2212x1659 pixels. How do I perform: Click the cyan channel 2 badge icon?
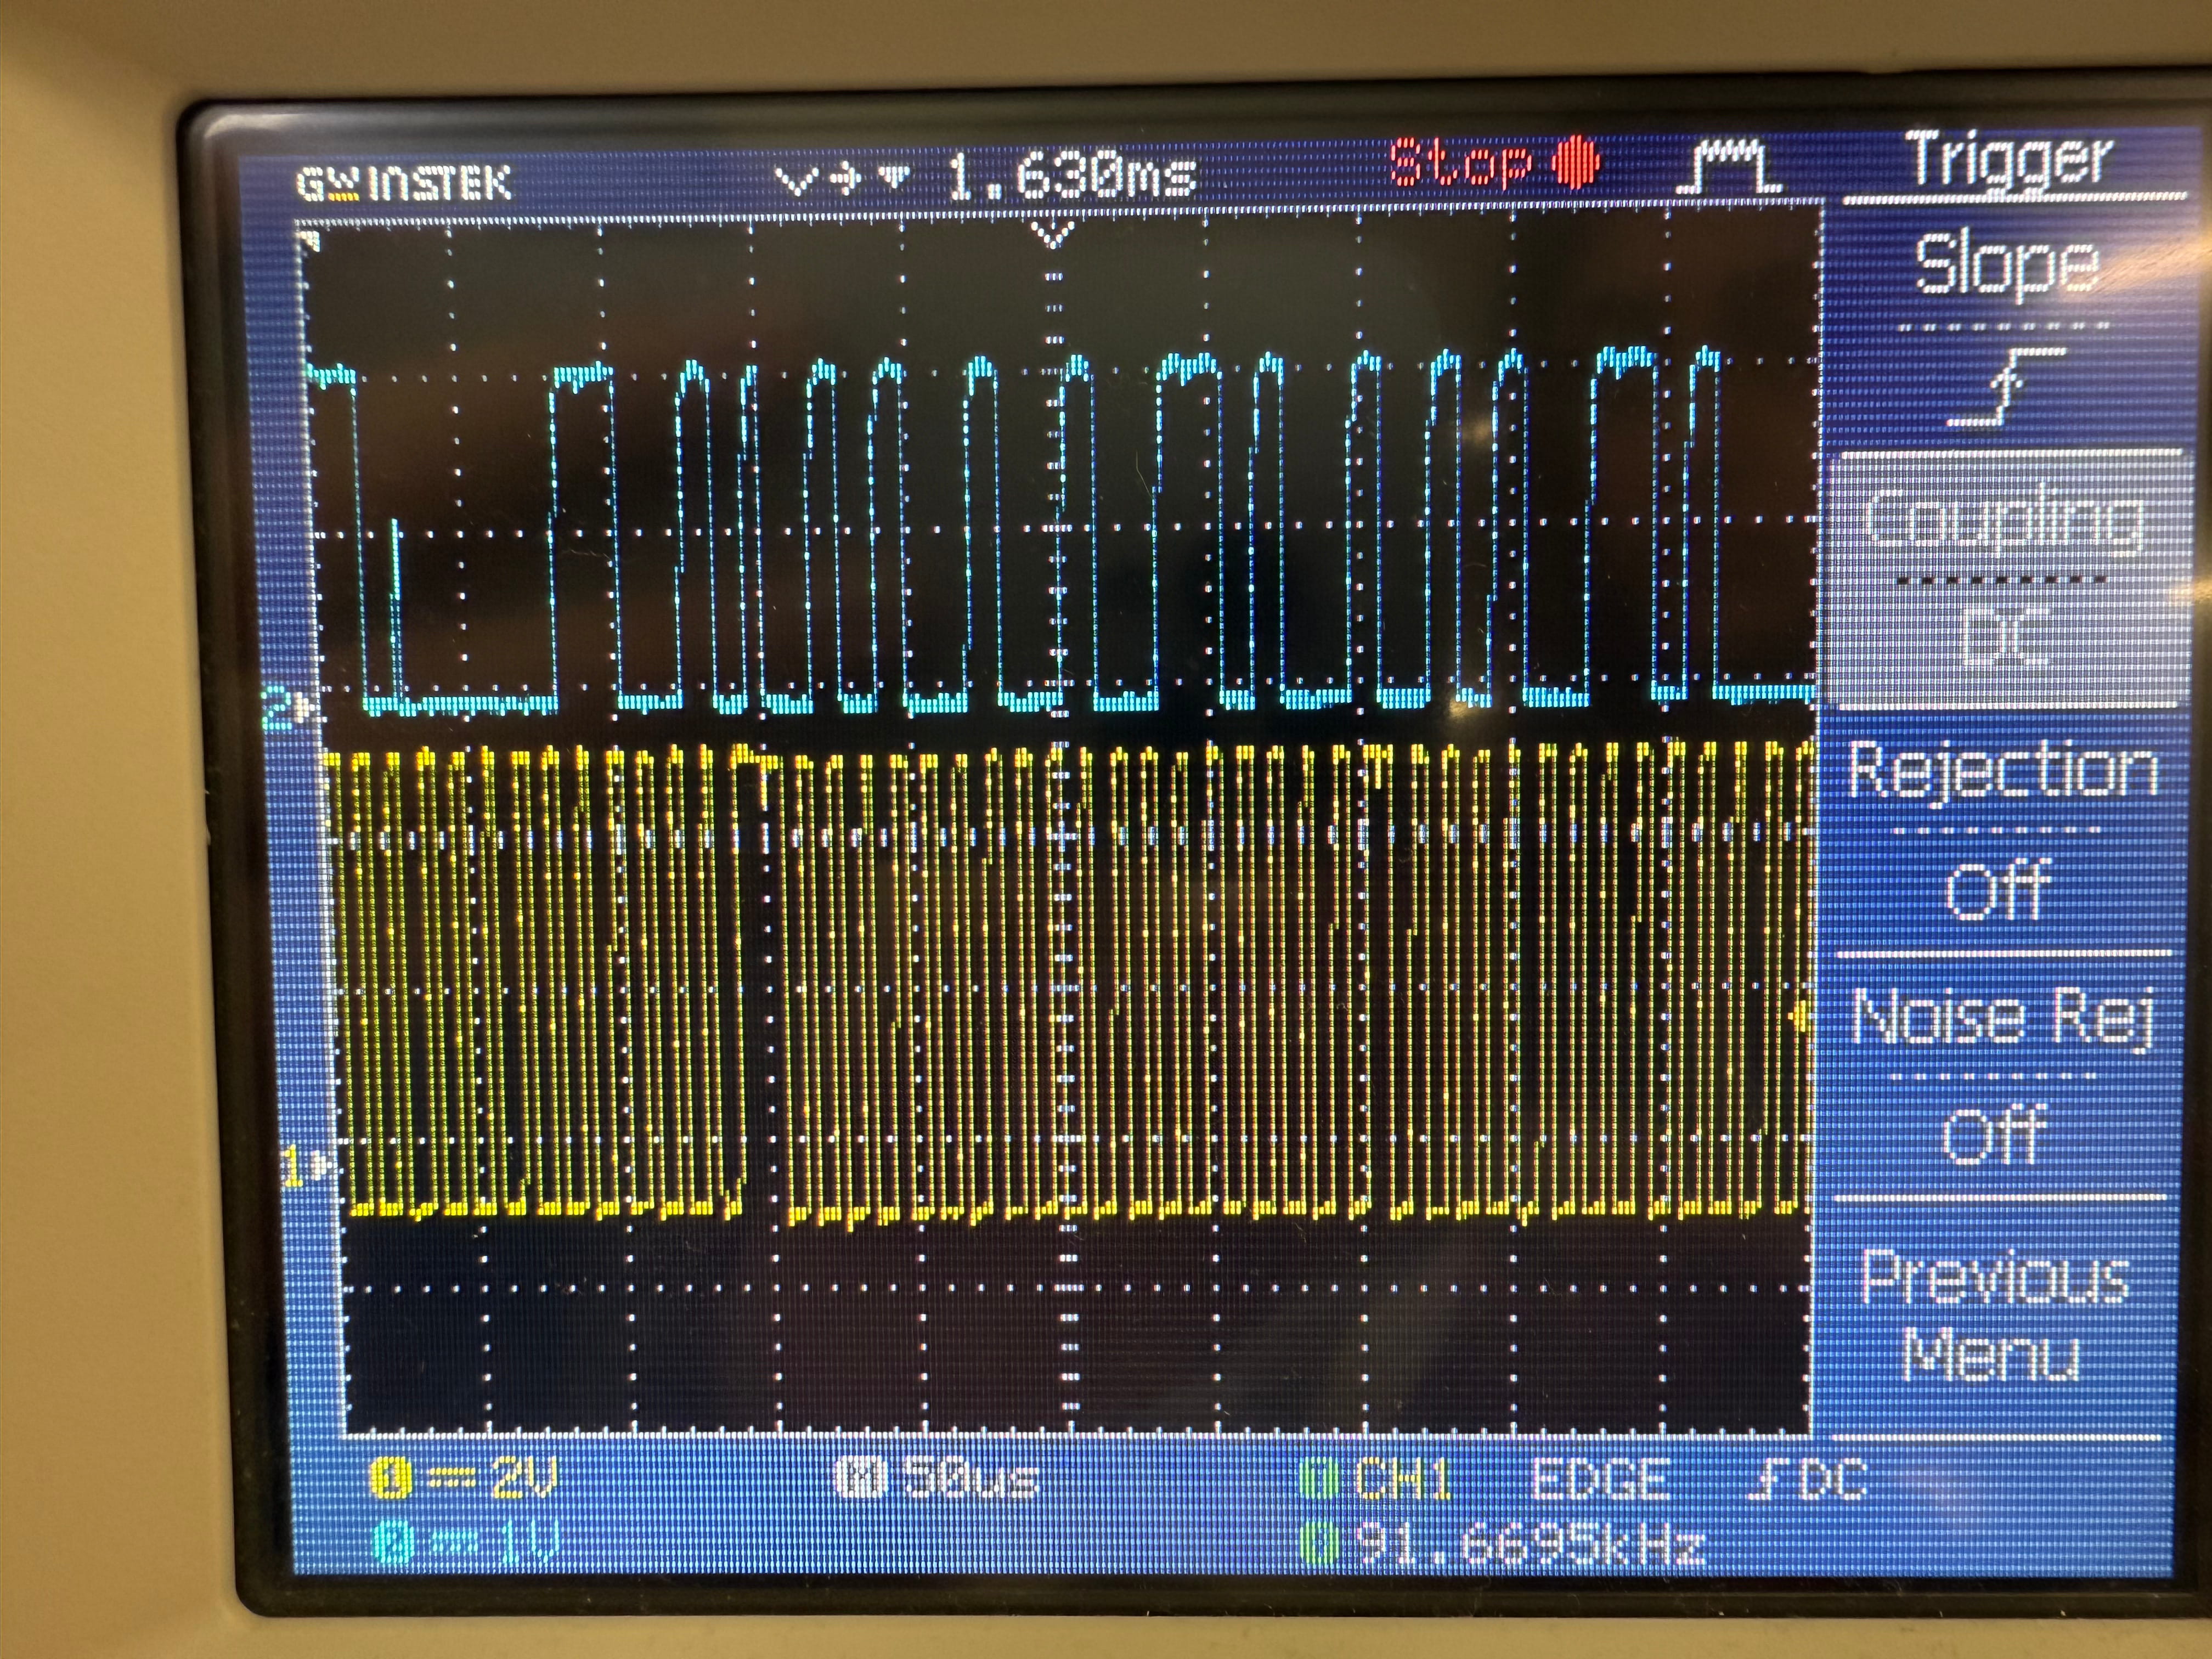pos(392,1543)
